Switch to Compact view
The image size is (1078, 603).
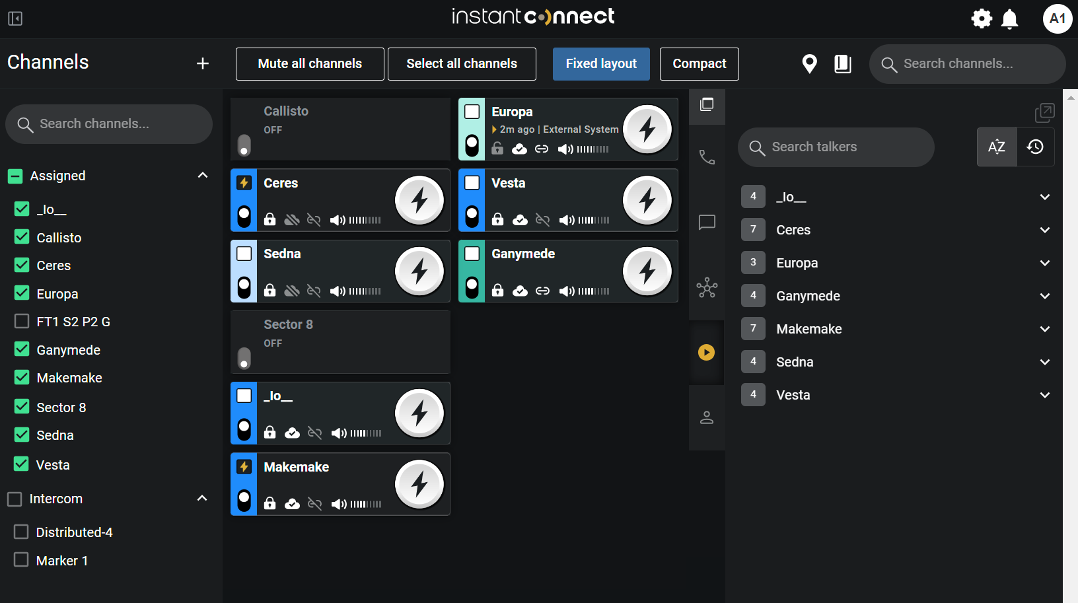coord(700,64)
